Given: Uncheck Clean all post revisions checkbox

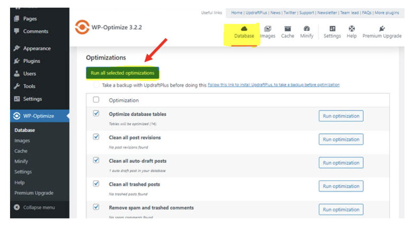Looking at the screenshot, I should click(x=96, y=137).
